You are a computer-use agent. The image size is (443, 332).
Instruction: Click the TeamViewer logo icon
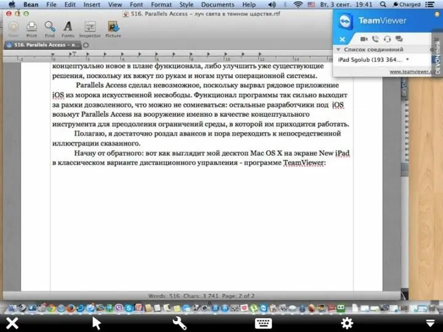tap(345, 22)
